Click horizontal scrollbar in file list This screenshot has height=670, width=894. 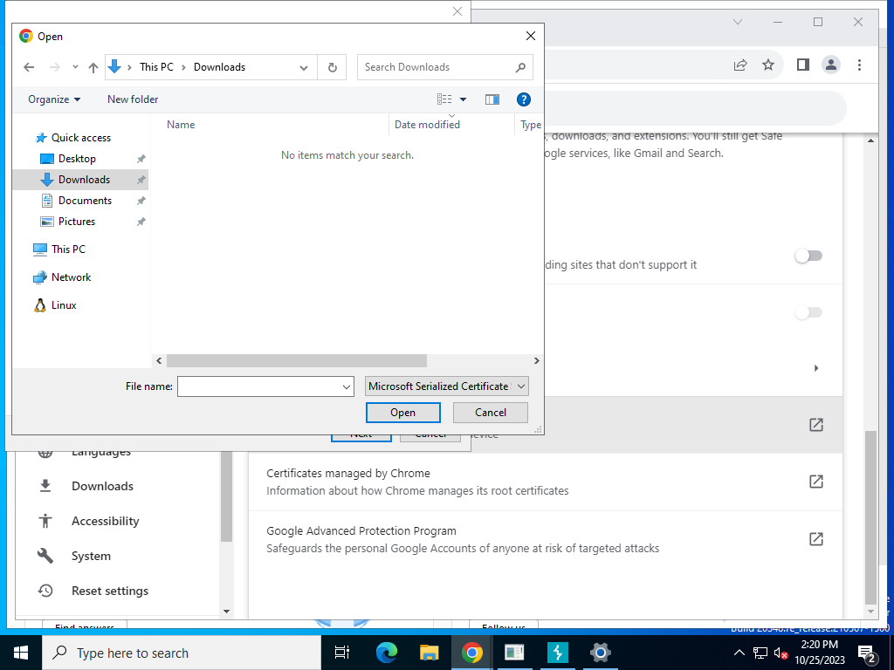297,360
